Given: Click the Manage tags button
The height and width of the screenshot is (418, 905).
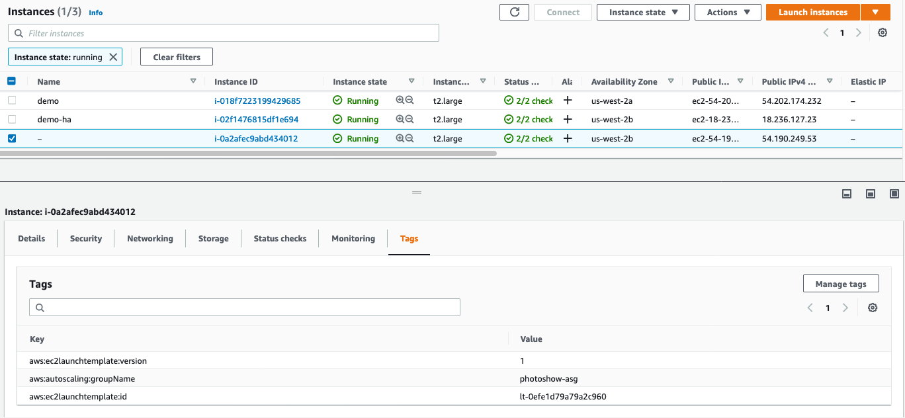Looking at the screenshot, I should (840, 284).
